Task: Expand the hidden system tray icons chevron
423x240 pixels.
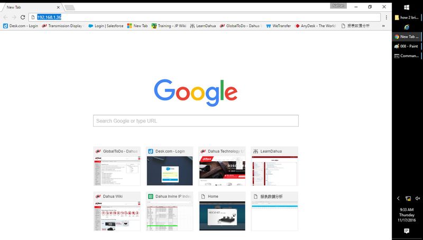Action: (398, 198)
